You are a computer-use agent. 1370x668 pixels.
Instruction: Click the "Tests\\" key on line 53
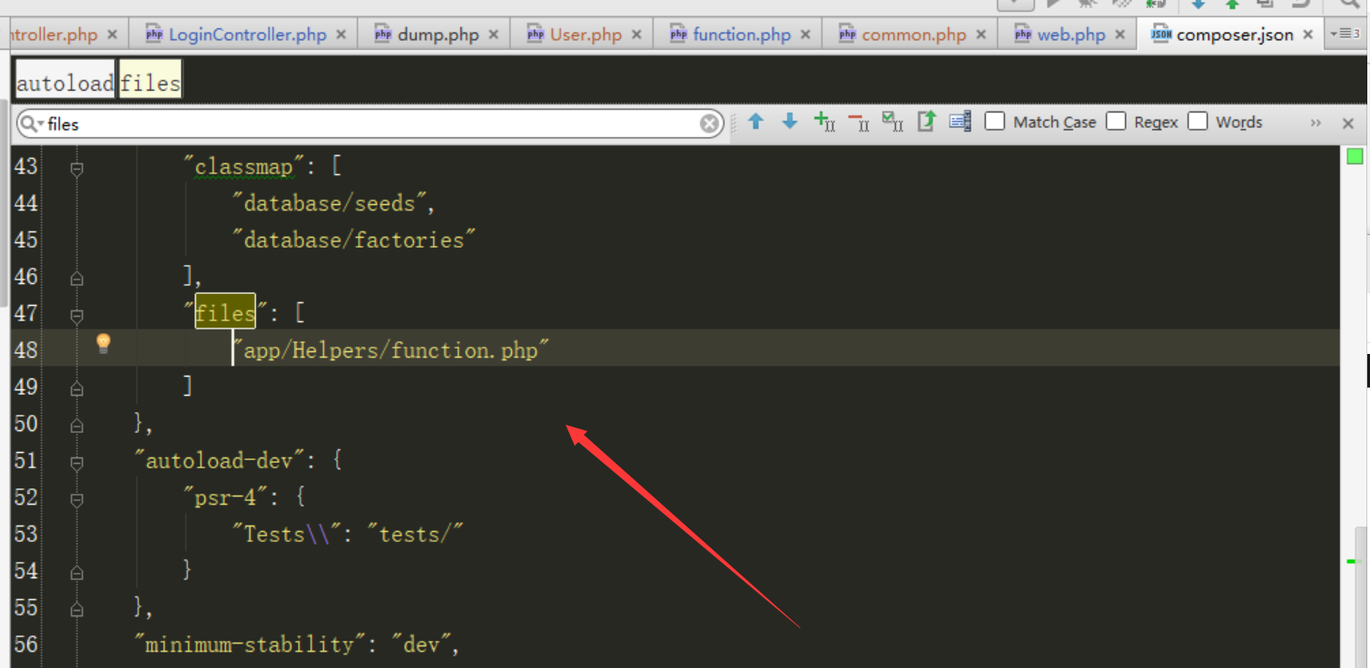287,534
